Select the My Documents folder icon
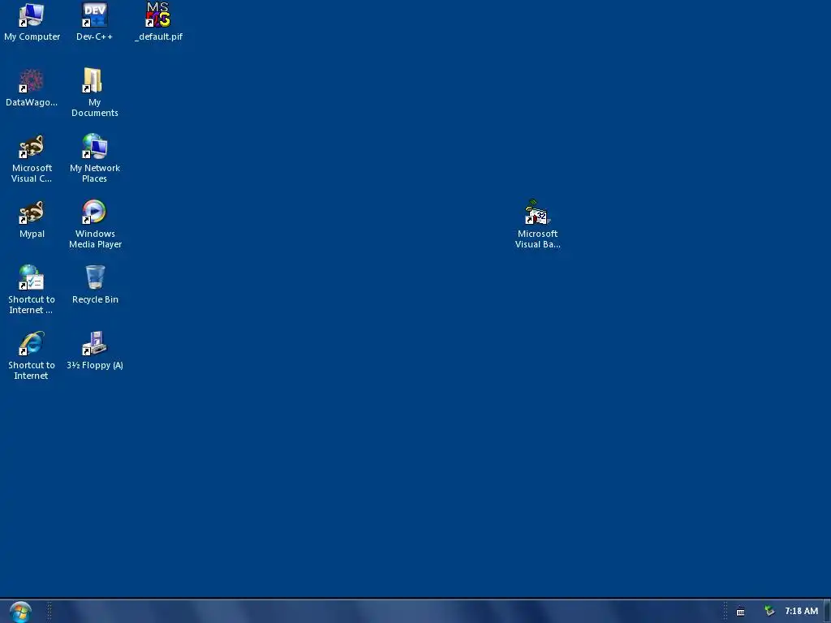Screen dimensions: 831x623 tap(94, 92)
